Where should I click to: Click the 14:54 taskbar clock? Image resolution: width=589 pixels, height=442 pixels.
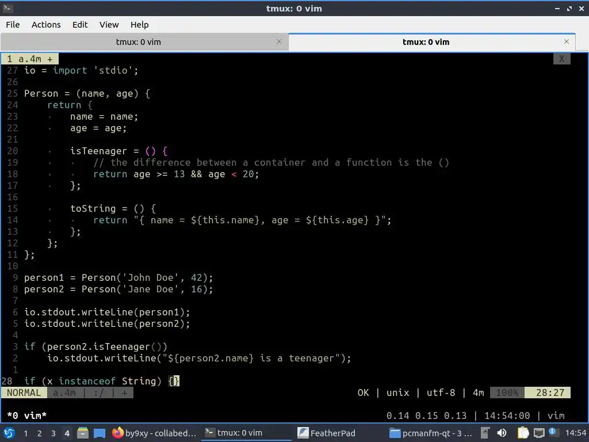(x=575, y=433)
